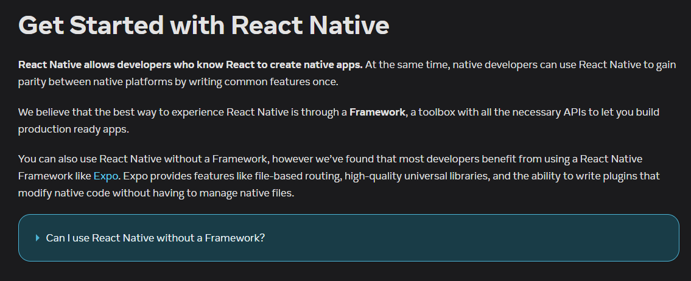Click the disclosure triangle beside the Framework question
The image size is (691, 281).
(x=38, y=238)
